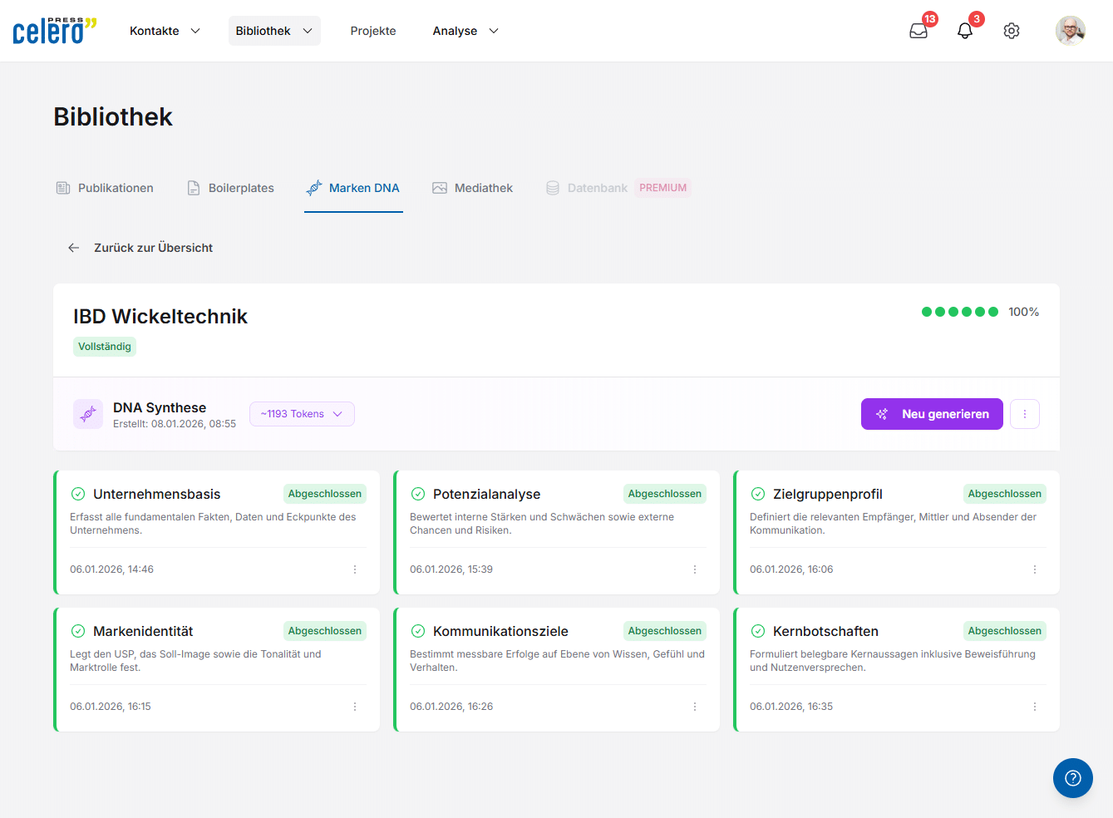This screenshot has height=818, width=1113.
Task: Click the celero PRESS logo
Action: (x=53, y=30)
